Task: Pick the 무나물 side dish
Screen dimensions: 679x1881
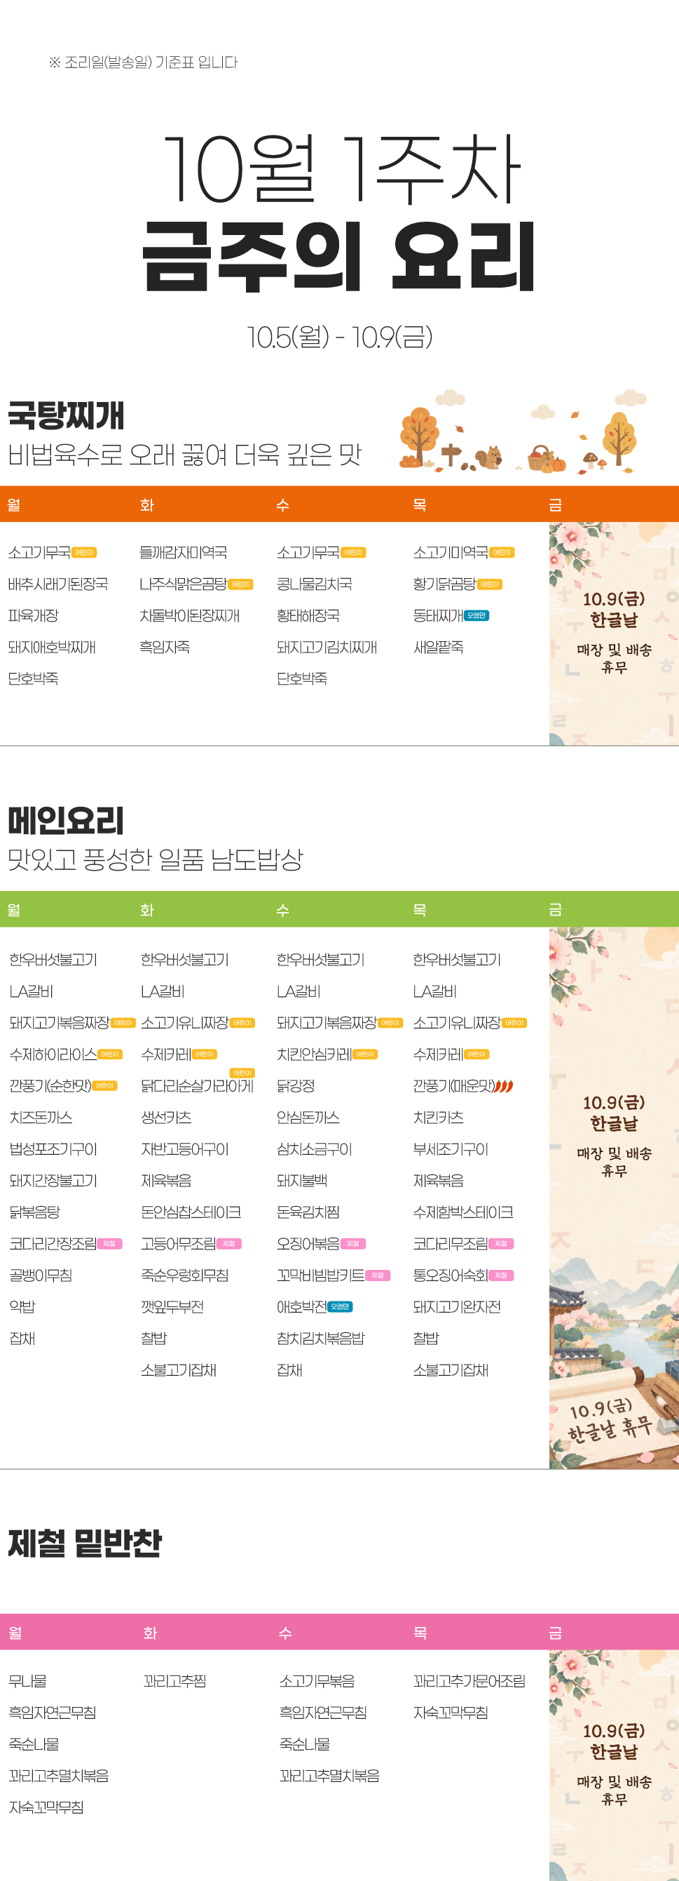Action: pos(28,1681)
